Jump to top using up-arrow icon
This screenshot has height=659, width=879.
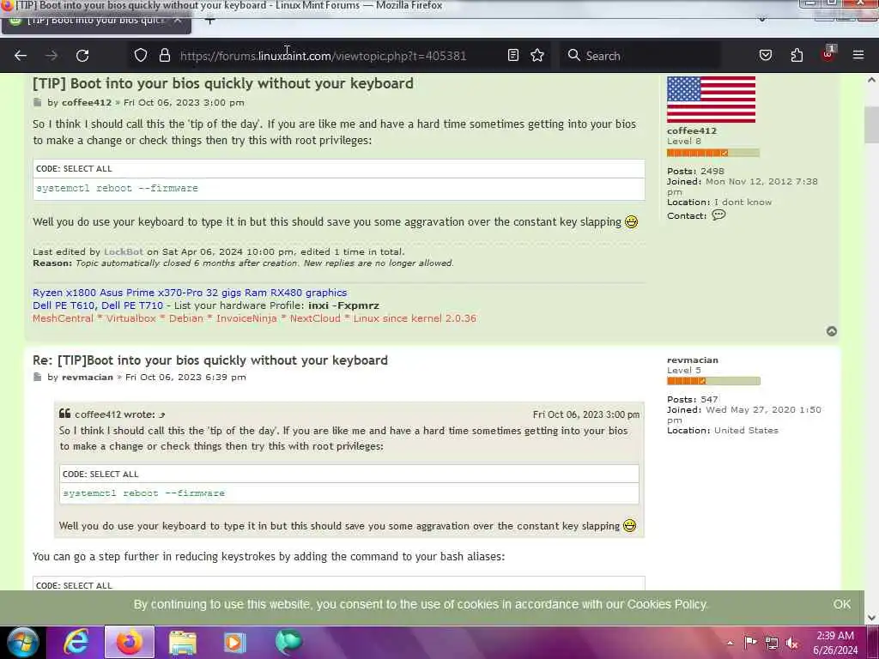click(831, 331)
